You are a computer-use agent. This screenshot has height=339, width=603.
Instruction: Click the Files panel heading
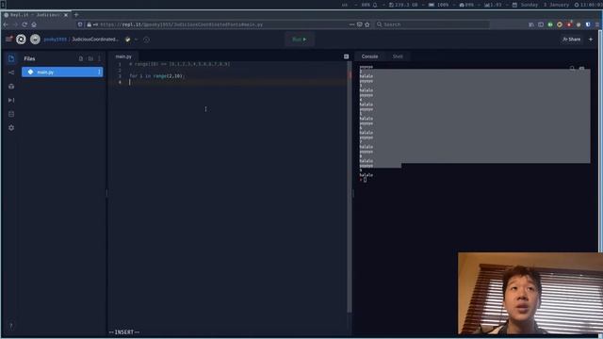tap(29, 58)
